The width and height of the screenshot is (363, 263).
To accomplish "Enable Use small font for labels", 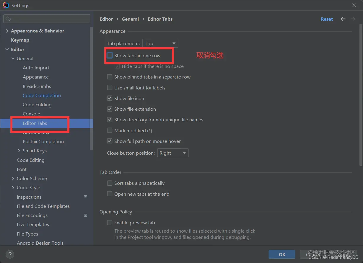I will point(110,88).
